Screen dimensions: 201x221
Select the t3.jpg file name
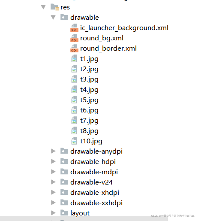coord(89,80)
